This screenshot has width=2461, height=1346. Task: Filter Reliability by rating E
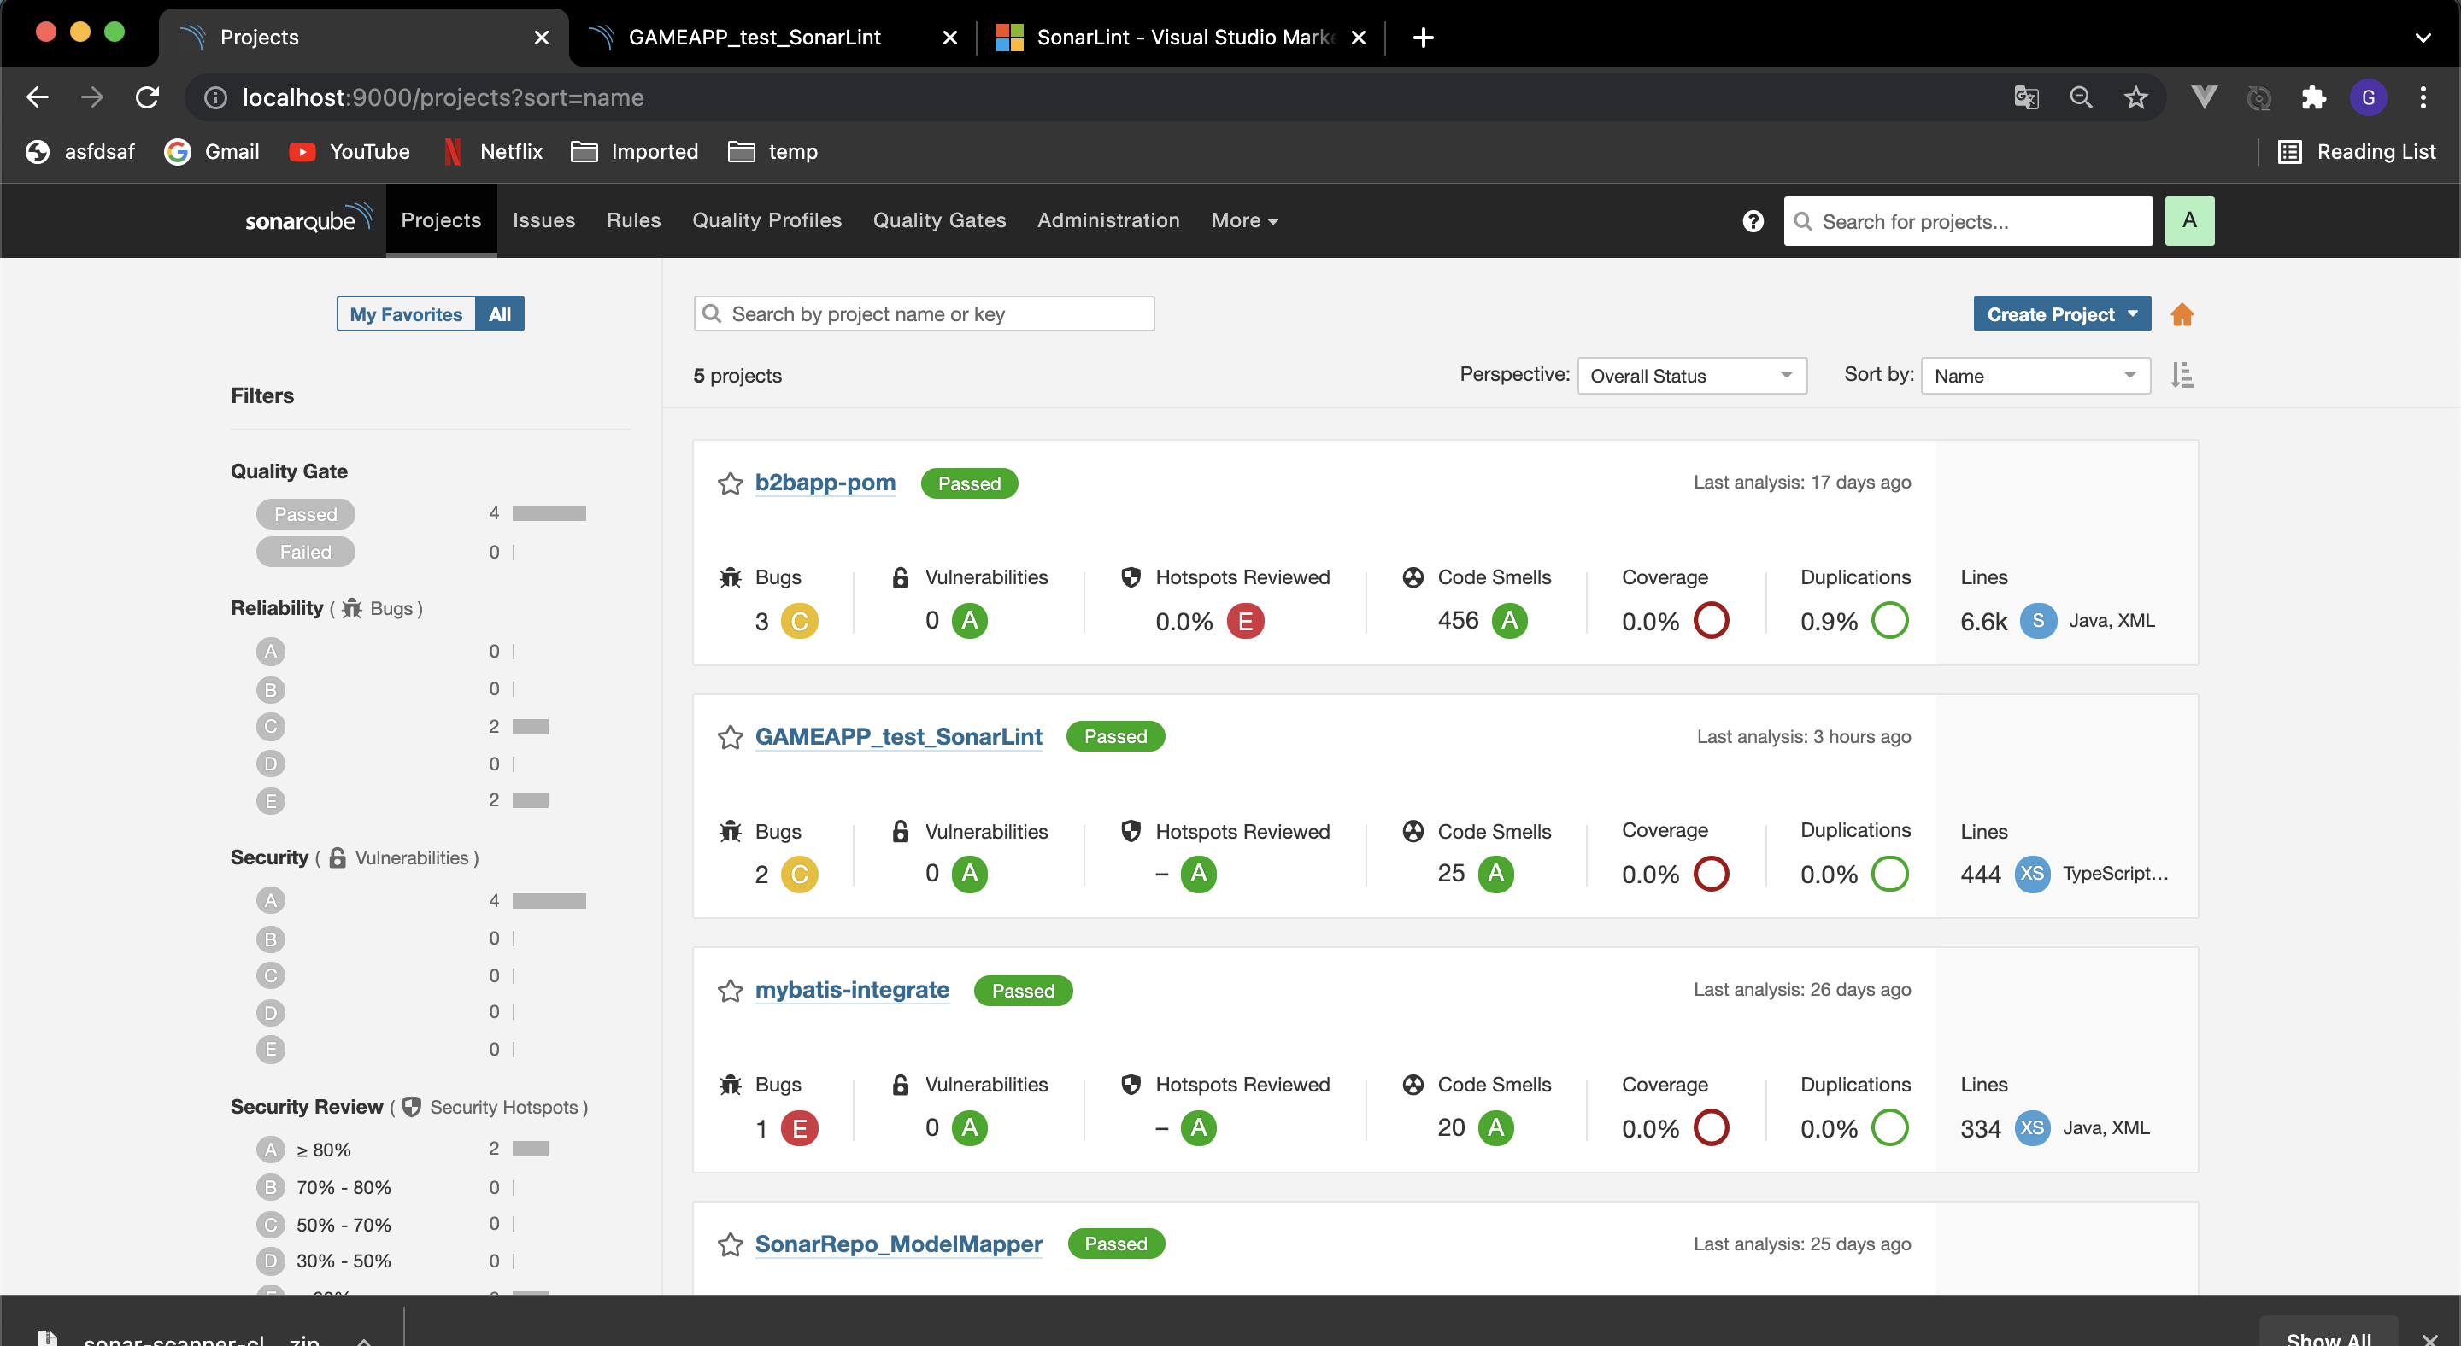point(270,801)
